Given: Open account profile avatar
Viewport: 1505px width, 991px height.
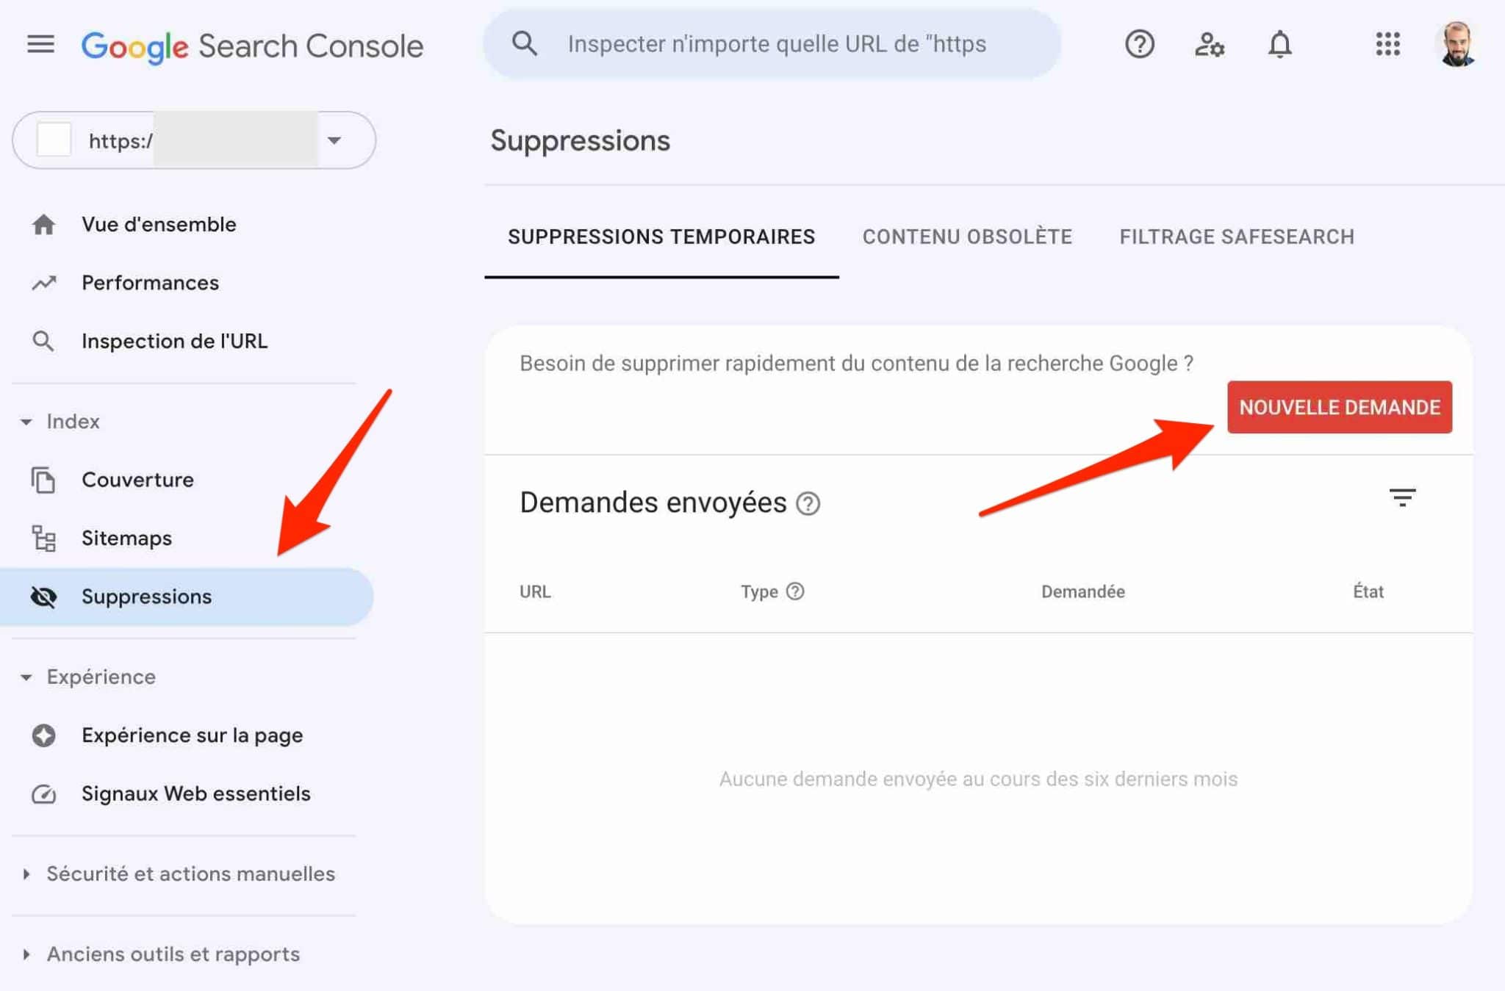Looking at the screenshot, I should pos(1456,44).
